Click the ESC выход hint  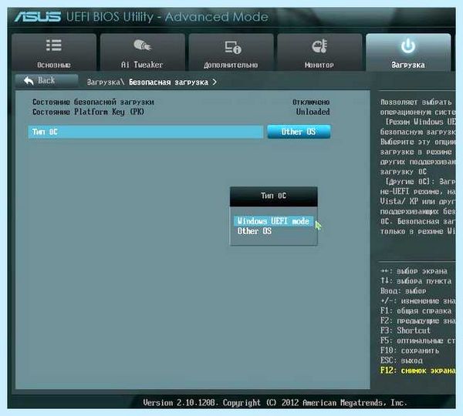click(x=401, y=361)
